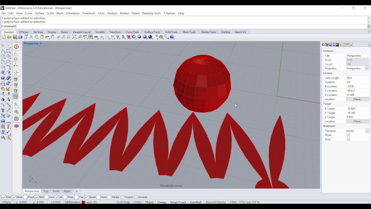Enable the Cen osnap checkbox
Viewport: 371px width, 209px height.
click(46, 197)
